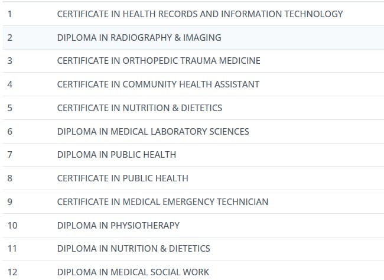
Task: Select Certificate in Medical Emergency Technician
Action: click(162, 202)
